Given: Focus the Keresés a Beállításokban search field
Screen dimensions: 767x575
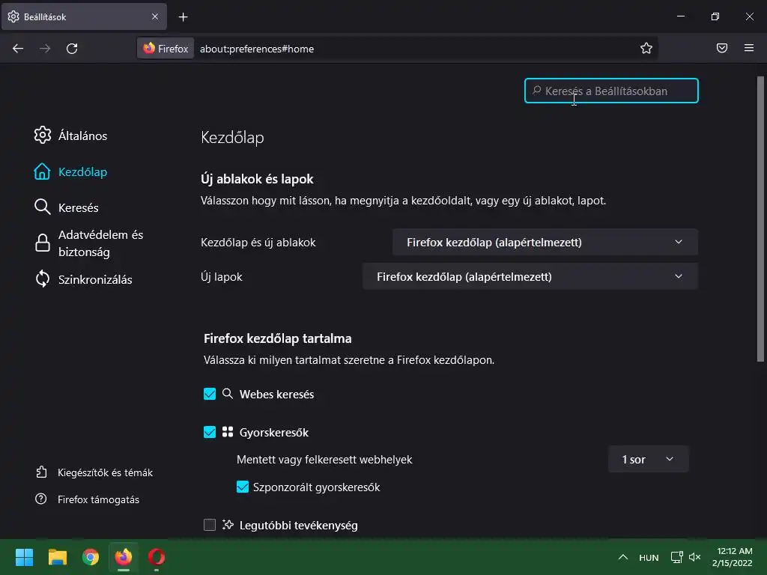Looking at the screenshot, I should pos(611,91).
